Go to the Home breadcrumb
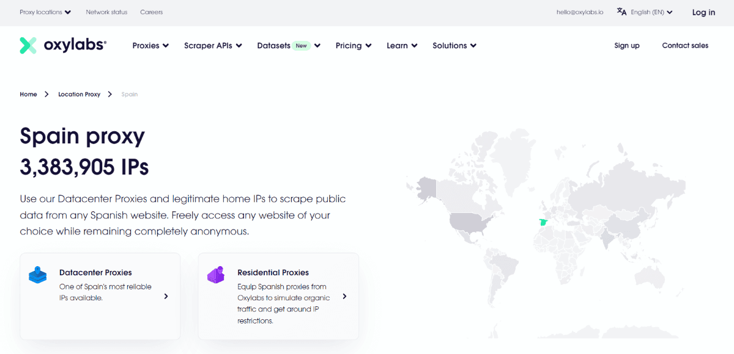734x354 pixels. [x=28, y=95]
